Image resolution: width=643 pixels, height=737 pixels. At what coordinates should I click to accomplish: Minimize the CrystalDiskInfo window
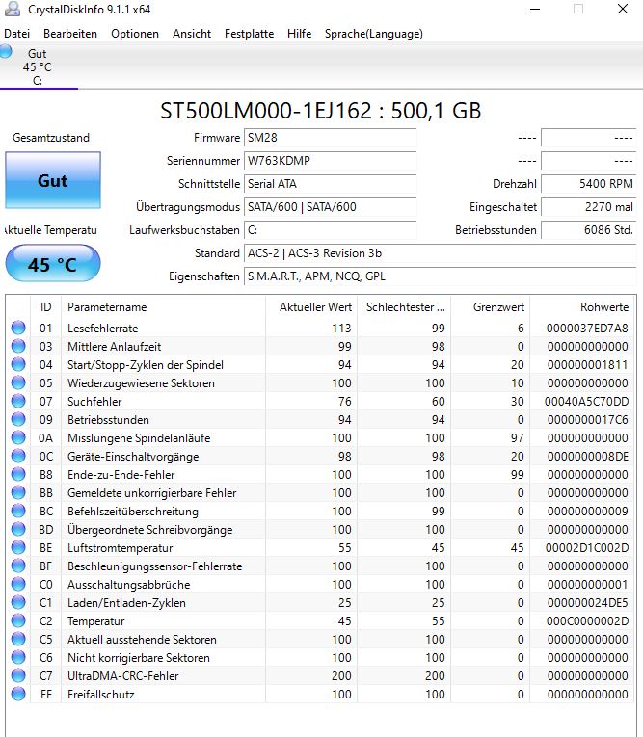tap(535, 9)
